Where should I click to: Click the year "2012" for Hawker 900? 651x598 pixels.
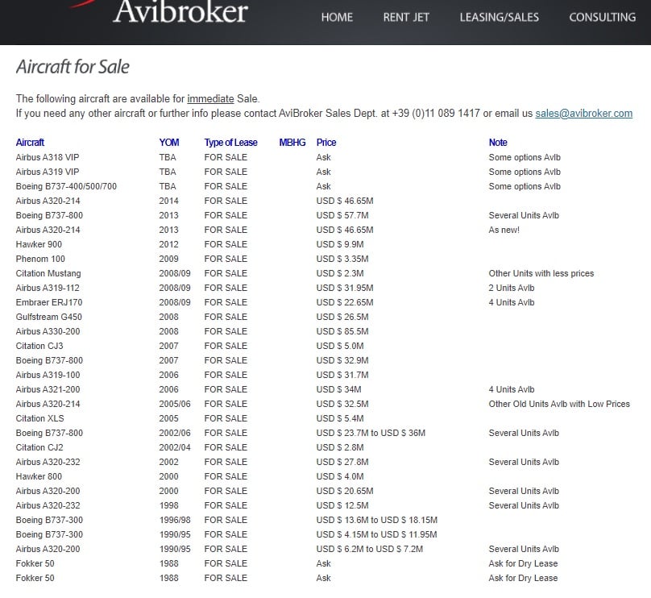(x=168, y=244)
